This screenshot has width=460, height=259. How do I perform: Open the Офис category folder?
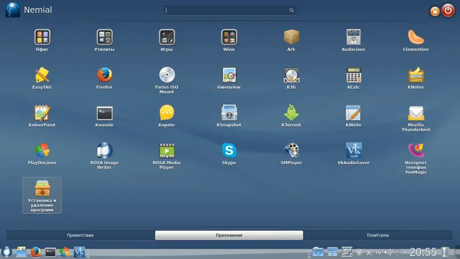pos(42,40)
